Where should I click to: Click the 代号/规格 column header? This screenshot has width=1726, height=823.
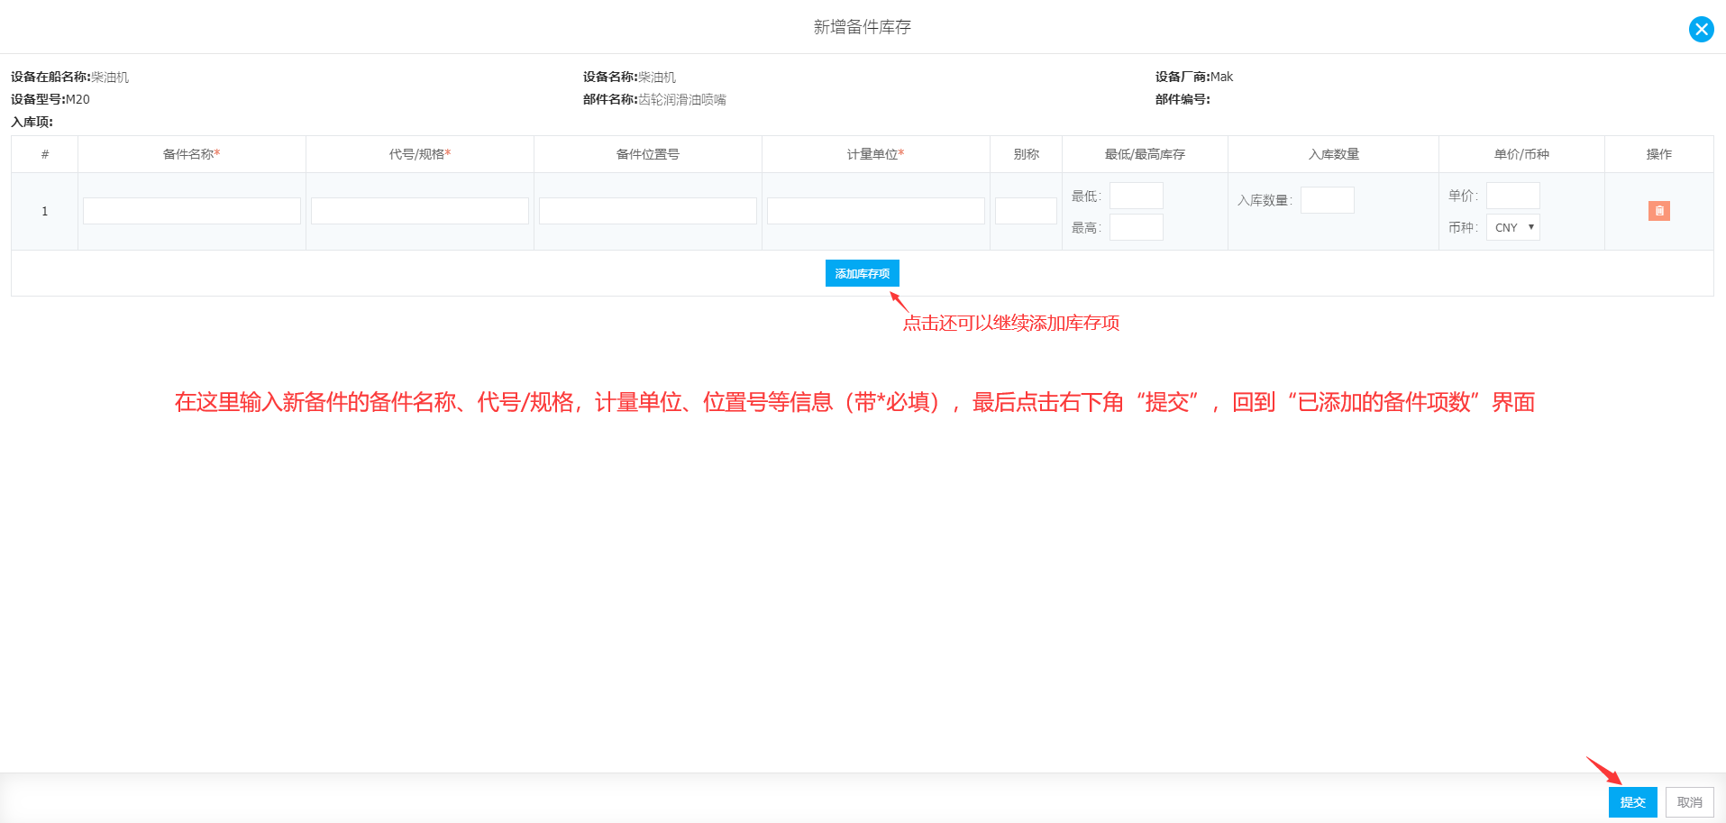pyautogui.click(x=419, y=154)
